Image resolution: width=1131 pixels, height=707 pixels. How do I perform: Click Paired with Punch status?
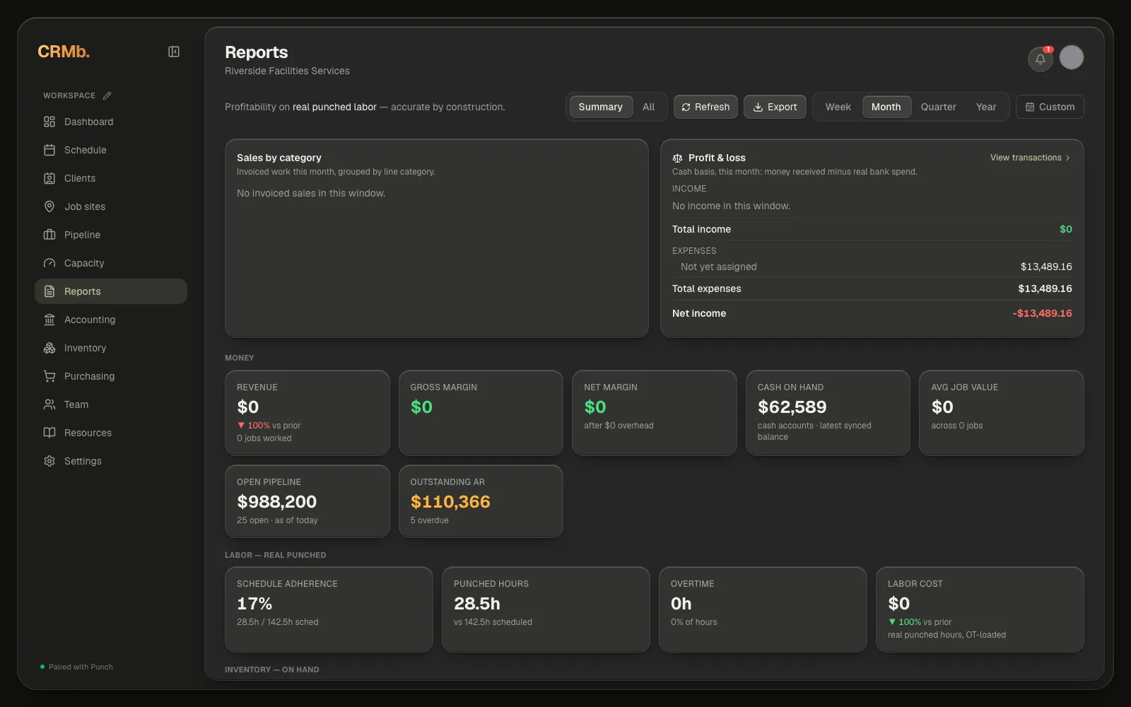click(77, 667)
